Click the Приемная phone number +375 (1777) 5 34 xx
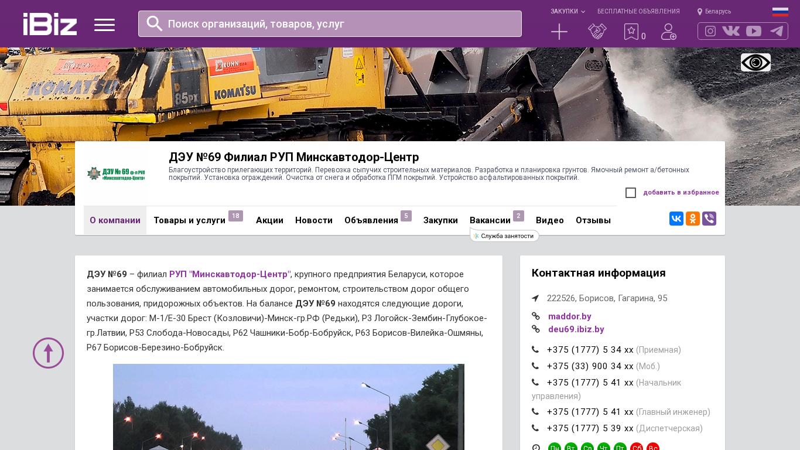The width and height of the screenshot is (800, 450). pos(590,350)
